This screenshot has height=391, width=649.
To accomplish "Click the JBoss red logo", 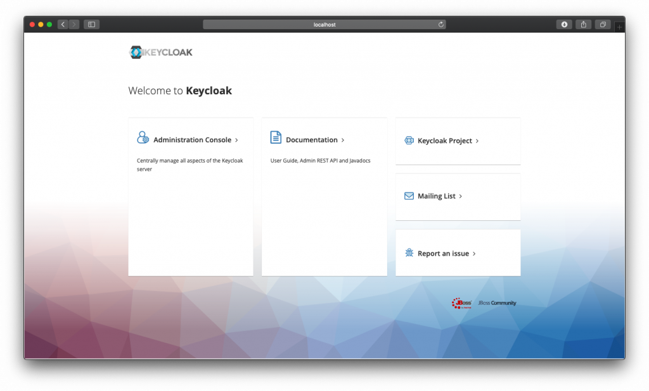I will (x=461, y=304).
